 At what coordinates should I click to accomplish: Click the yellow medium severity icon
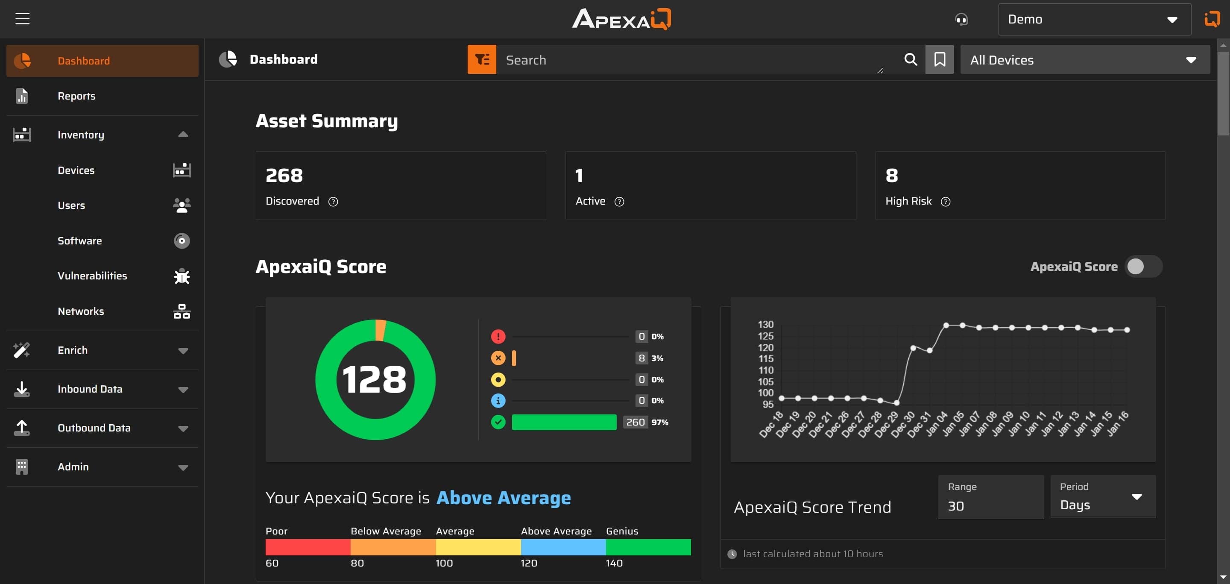[x=498, y=380]
